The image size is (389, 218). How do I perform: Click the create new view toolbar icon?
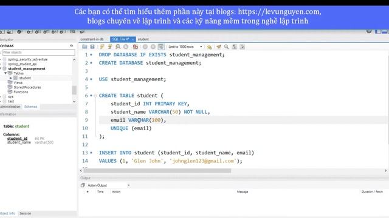click(46, 31)
